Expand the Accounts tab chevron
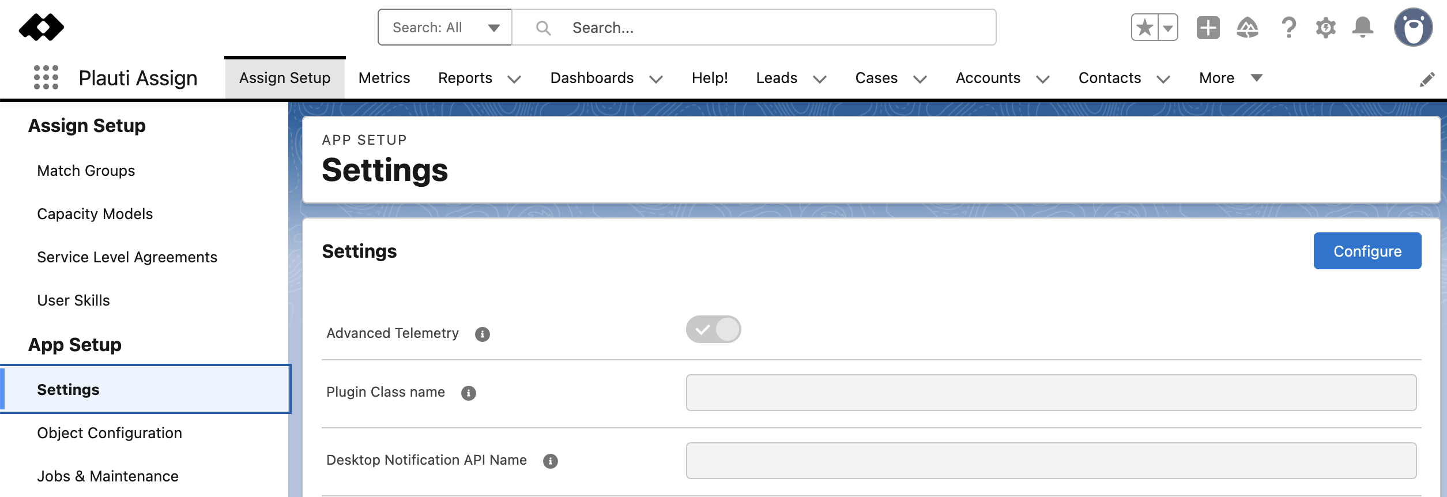Screen dimensions: 1447x497 tap(1043, 79)
